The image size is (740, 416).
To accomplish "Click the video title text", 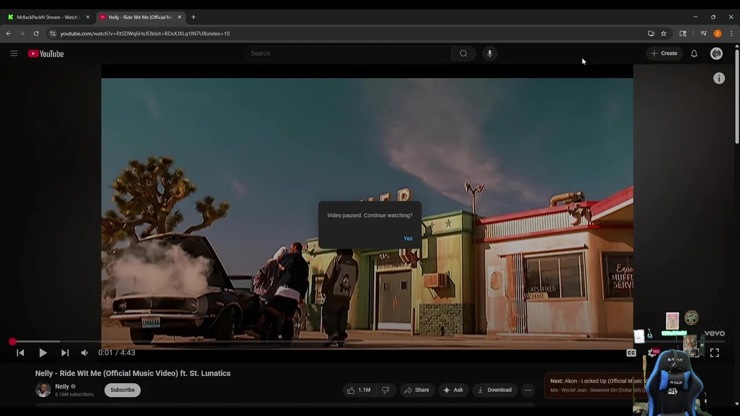I will point(133,373).
